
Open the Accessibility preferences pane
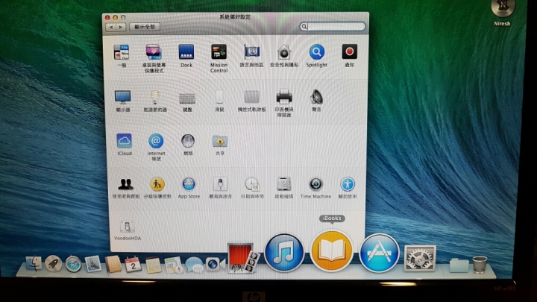[x=348, y=184]
